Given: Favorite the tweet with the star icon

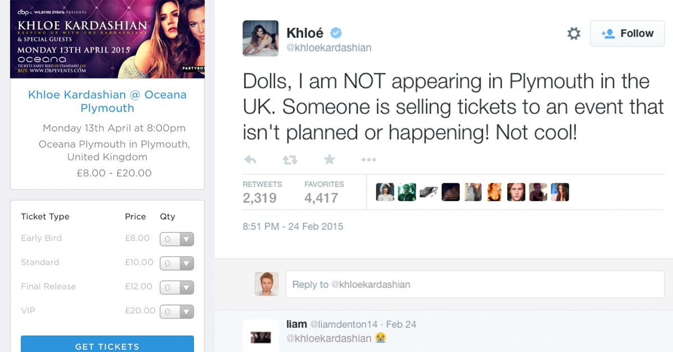Looking at the screenshot, I should click(329, 160).
